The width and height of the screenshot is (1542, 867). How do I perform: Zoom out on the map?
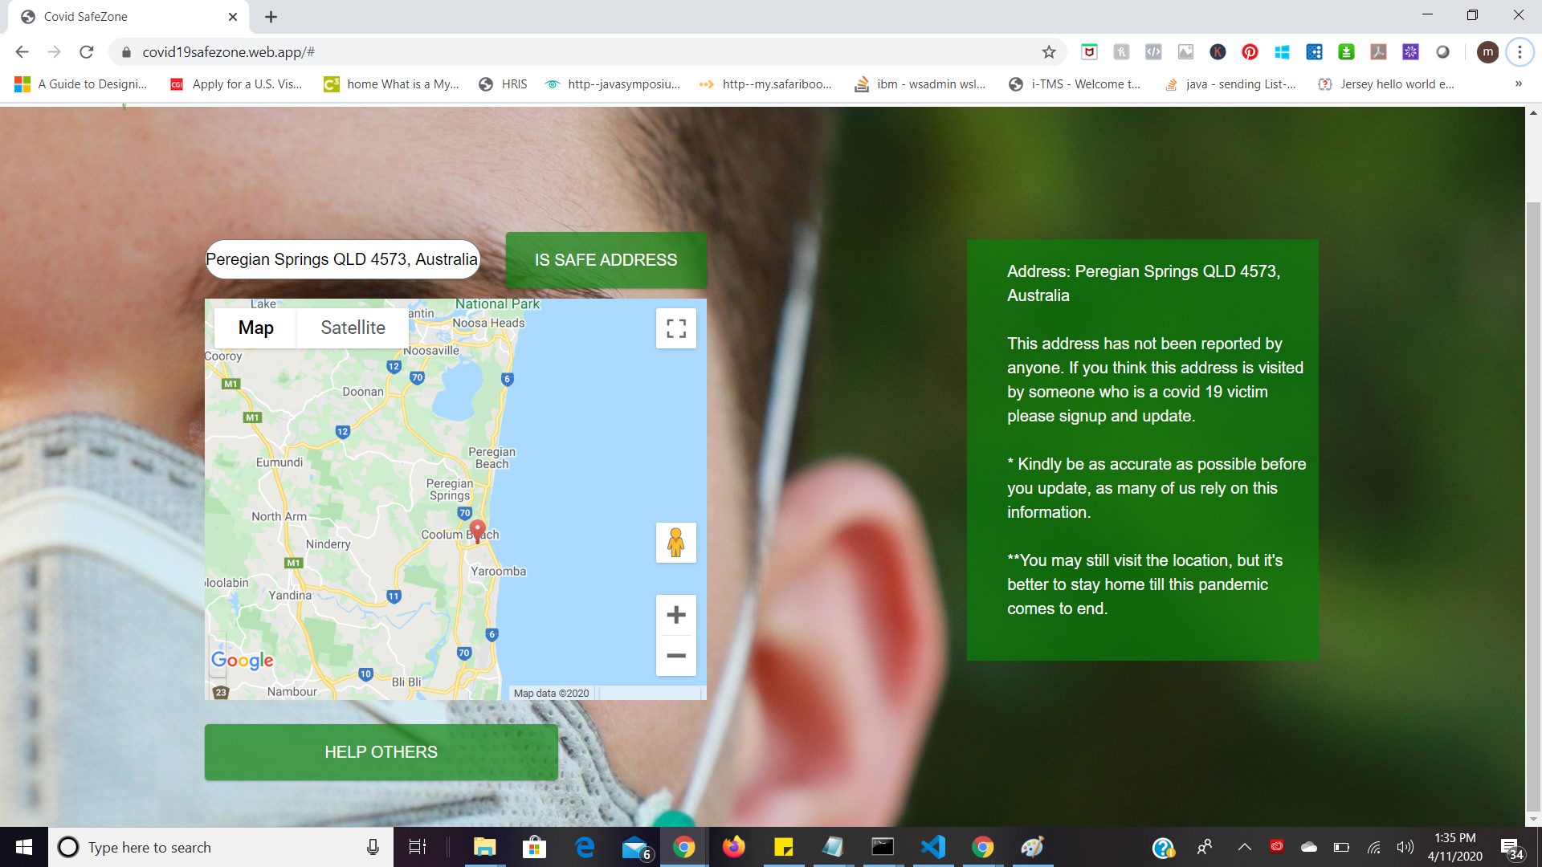676,656
